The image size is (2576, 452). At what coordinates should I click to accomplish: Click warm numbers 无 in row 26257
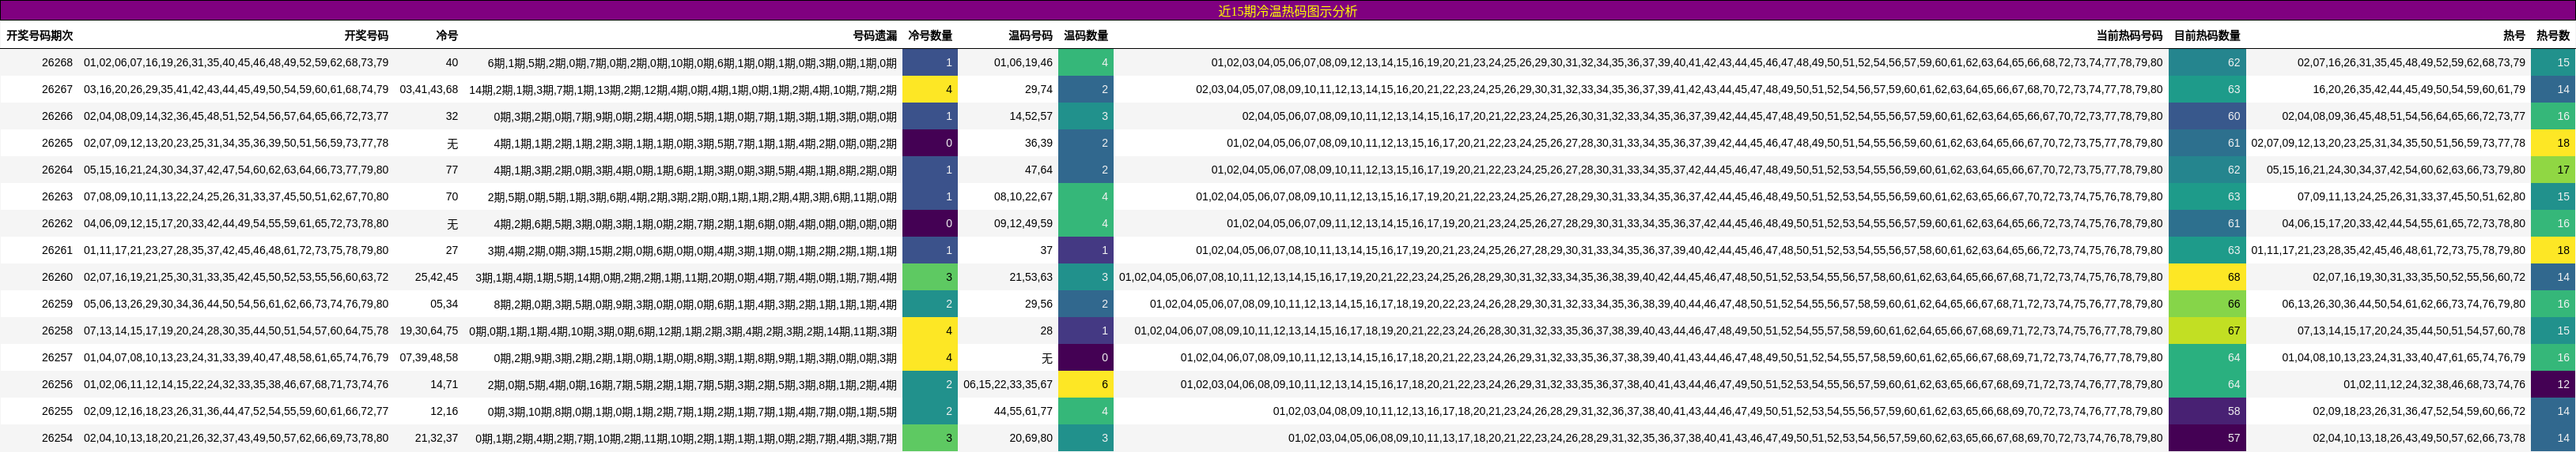tap(1047, 357)
